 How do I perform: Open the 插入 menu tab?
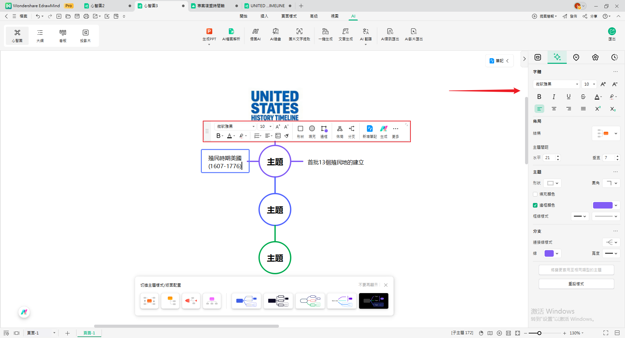[264, 16]
